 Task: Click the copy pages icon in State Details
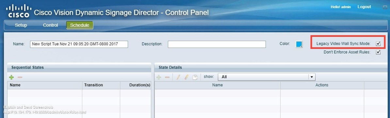(x=195, y=77)
